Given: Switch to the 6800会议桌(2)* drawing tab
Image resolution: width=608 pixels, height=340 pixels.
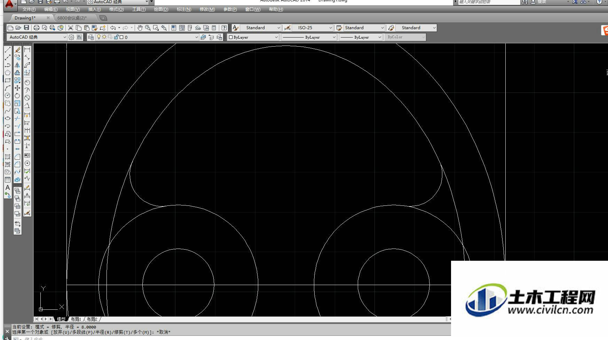Looking at the screenshot, I should click(x=72, y=18).
